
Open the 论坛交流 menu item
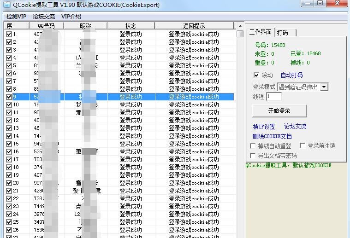click(x=44, y=17)
